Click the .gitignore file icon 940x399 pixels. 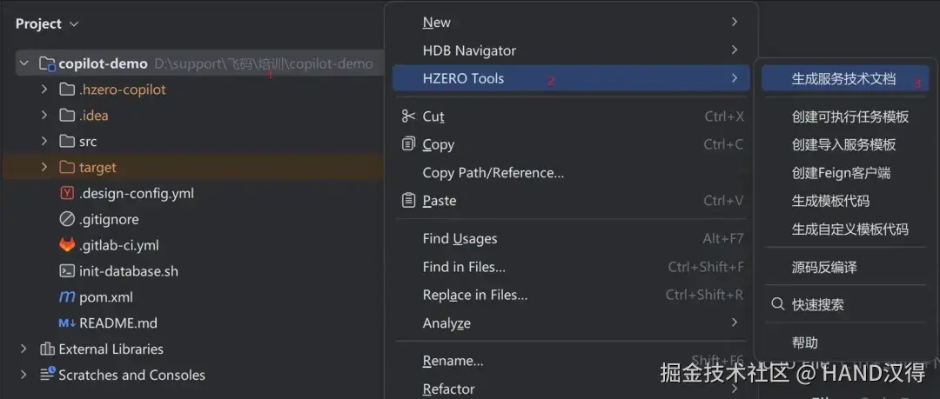tap(67, 219)
